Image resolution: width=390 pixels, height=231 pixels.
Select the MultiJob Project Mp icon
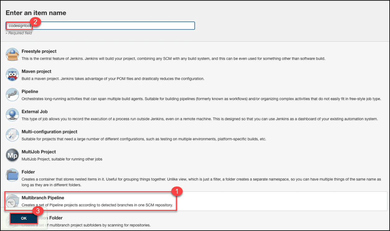[12, 155]
